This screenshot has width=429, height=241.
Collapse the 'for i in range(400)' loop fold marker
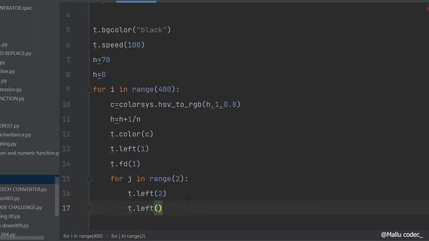click(89, 90)
